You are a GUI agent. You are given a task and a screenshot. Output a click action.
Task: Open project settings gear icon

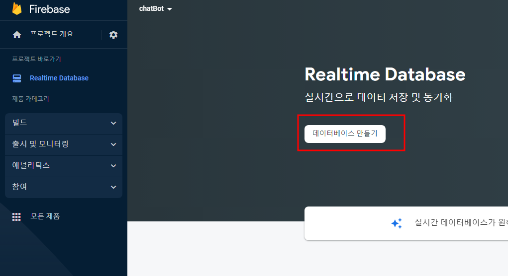(113, 35)
